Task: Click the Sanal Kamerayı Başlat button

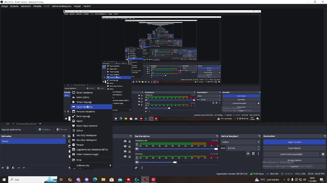Action: [x=291, y=154]
